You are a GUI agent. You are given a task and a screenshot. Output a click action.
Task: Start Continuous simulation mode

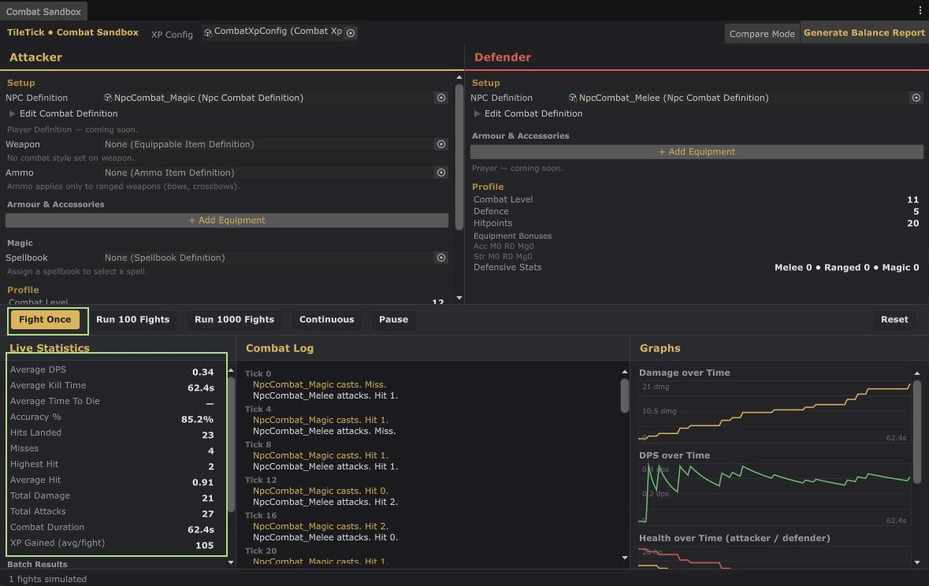point(326,319)
